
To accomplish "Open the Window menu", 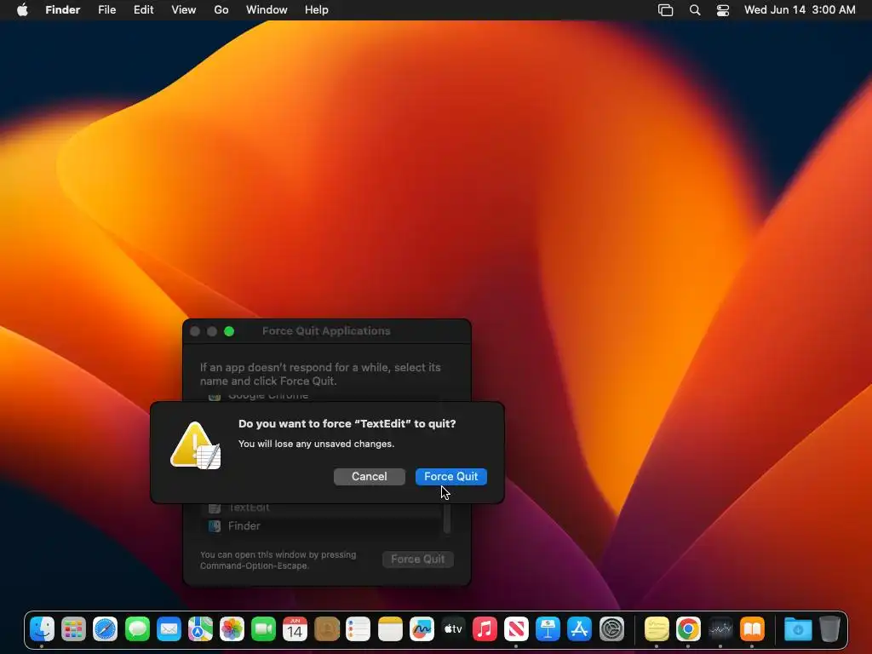I will (x=267, y=10).
